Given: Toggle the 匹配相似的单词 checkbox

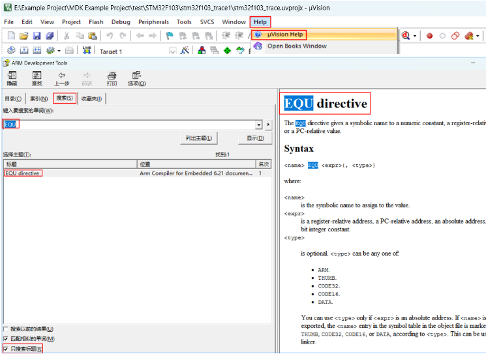Looking at the screenshot, I should 6,339.
